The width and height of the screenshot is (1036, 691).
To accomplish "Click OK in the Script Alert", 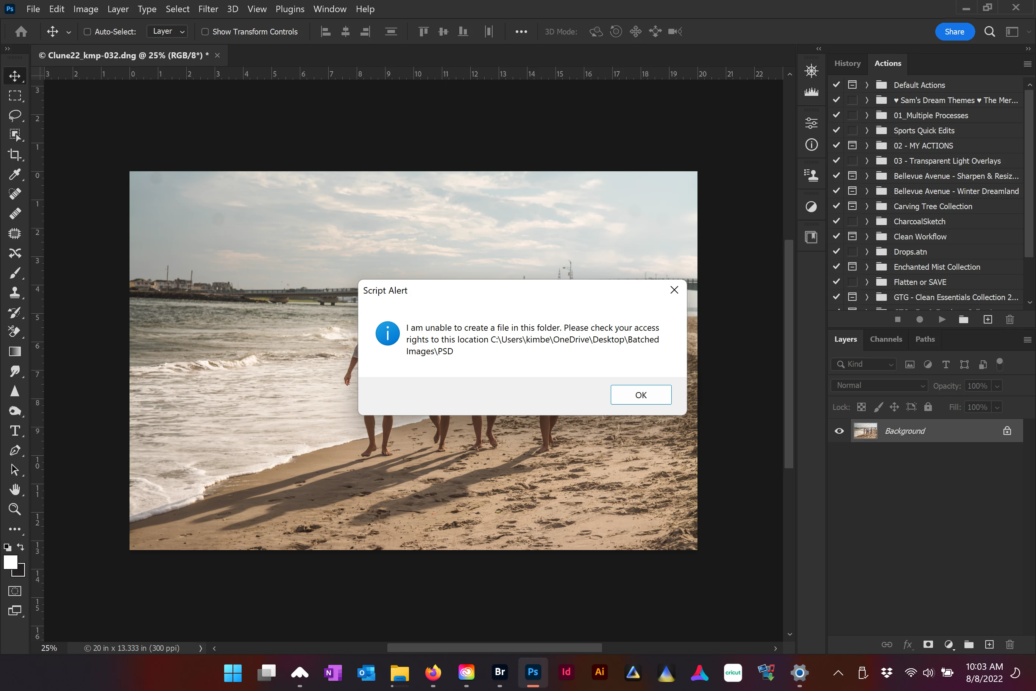I will tap(640, 395).
